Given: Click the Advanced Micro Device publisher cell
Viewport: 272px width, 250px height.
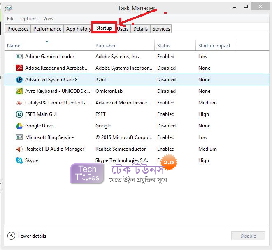Looking at the screenshot, I should click(123, 103).
